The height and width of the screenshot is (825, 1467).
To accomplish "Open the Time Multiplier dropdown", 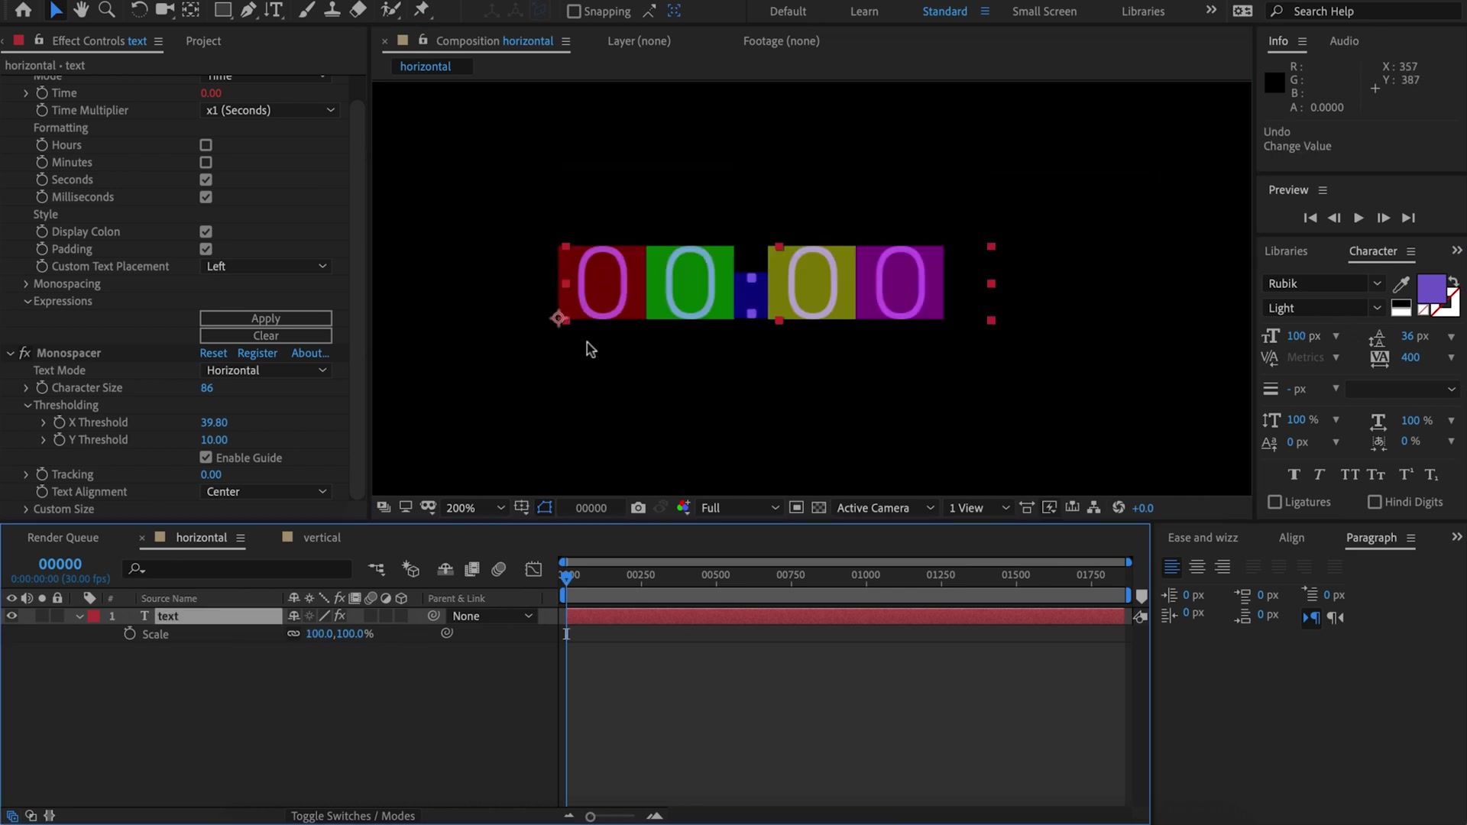I will coord(269,111).
